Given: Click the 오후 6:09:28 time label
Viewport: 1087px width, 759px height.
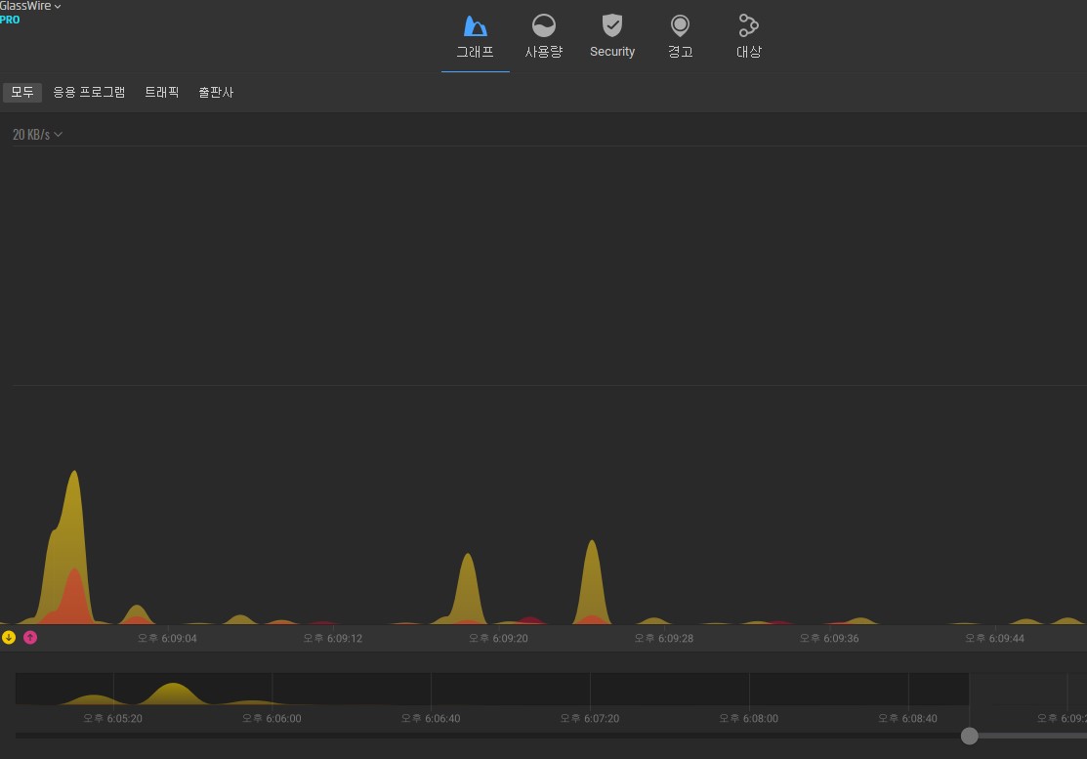Looking at the screenshot, I should [x=664, y=639].
